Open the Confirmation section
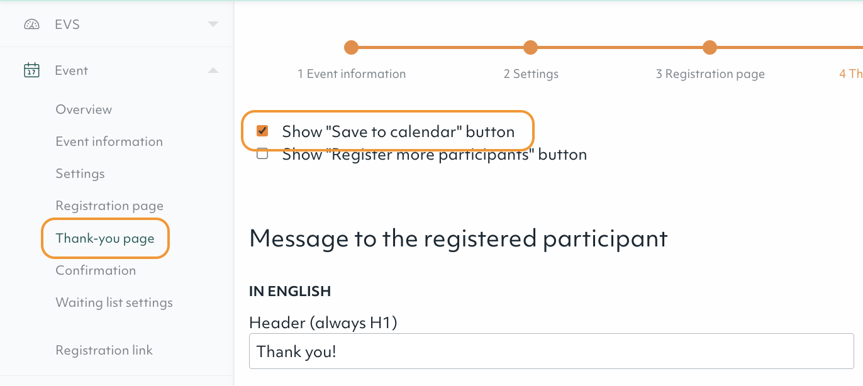The image size is (863, 386). pyautogui.click(x=96, y=270)
